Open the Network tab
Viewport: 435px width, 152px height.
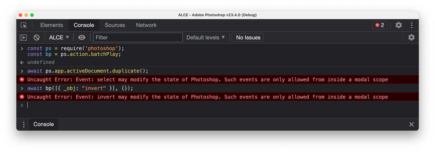coord(146,25)
